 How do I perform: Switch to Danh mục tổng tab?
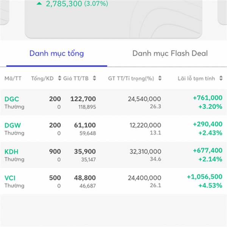(x=57, y=54)
